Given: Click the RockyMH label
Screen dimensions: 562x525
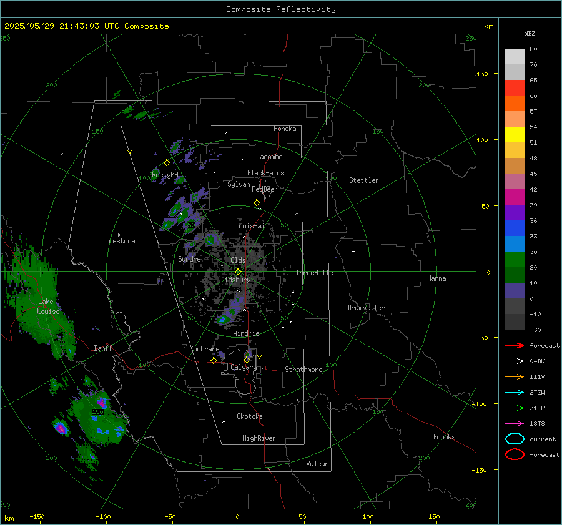Looking at the screenshot, I should tap(165, 175).
